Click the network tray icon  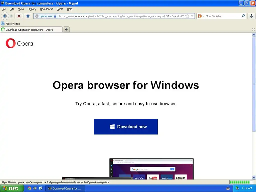coord(237,188)
